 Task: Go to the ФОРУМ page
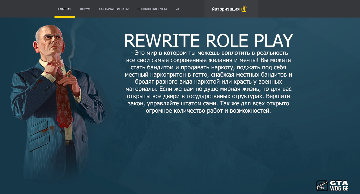pos(85,9)
